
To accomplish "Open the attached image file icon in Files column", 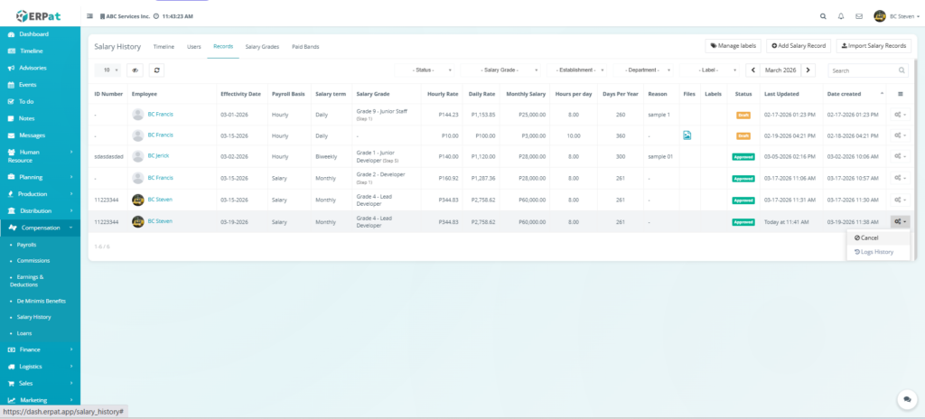I will [687, 135].
